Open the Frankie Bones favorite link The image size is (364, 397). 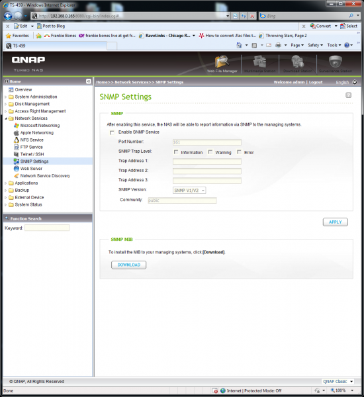tap(60, 36)
